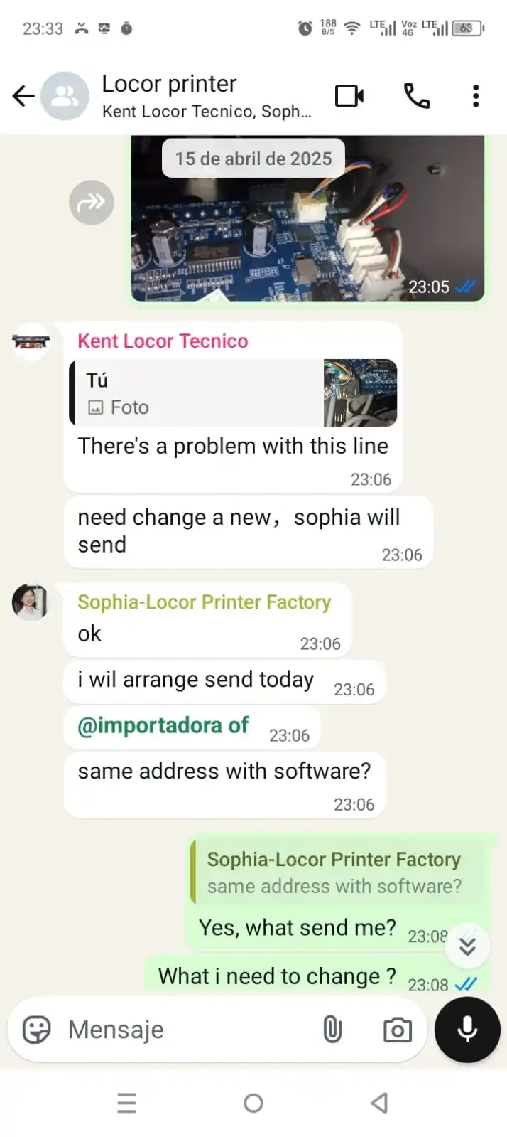
Task: Tap the Android home circle button
Action: pyautogui.click(x=253, y=1104)
